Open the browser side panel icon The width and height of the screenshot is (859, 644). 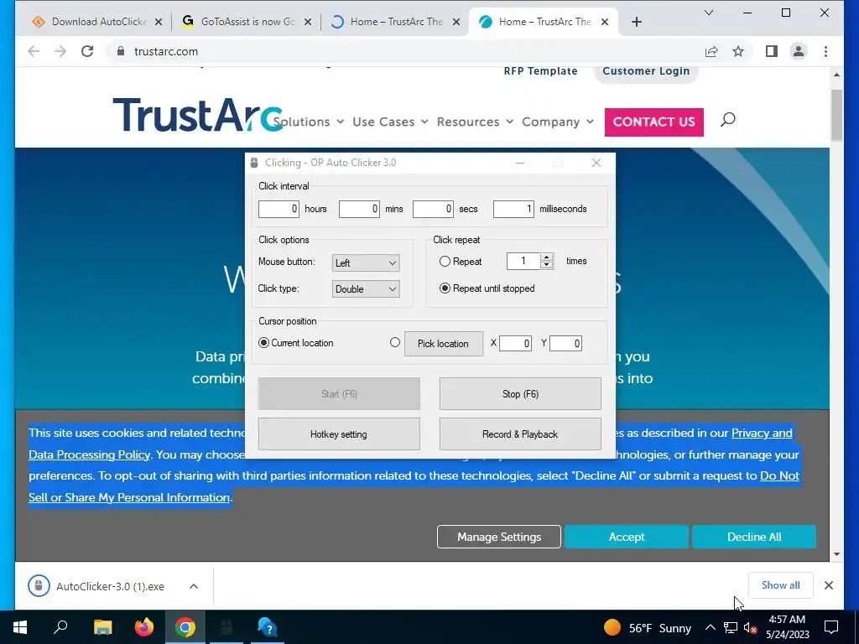[772, 51]
